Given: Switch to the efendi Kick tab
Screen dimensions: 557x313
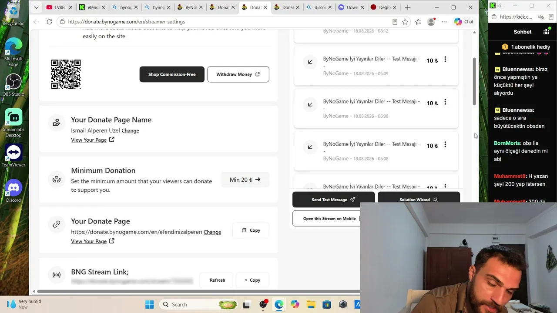Looking at the screenshot, I should click(91, 7).
